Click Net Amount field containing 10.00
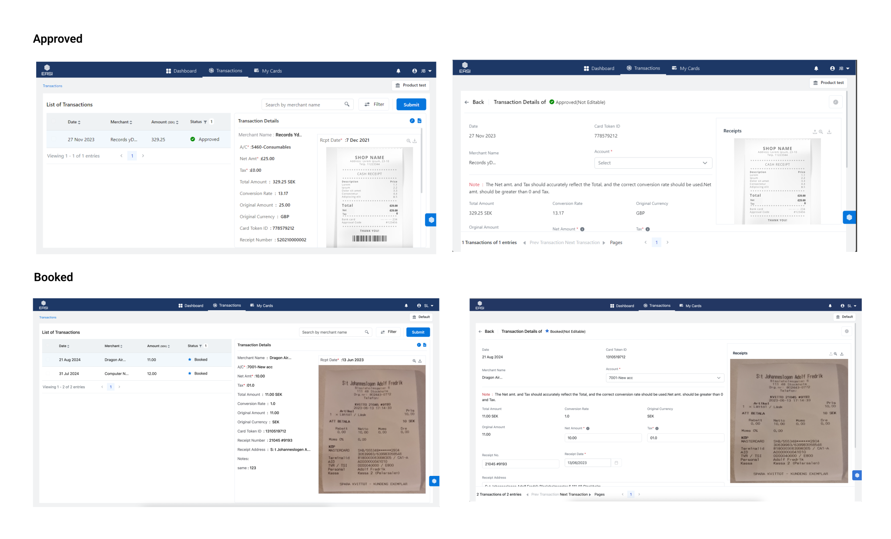 (602, 438)
